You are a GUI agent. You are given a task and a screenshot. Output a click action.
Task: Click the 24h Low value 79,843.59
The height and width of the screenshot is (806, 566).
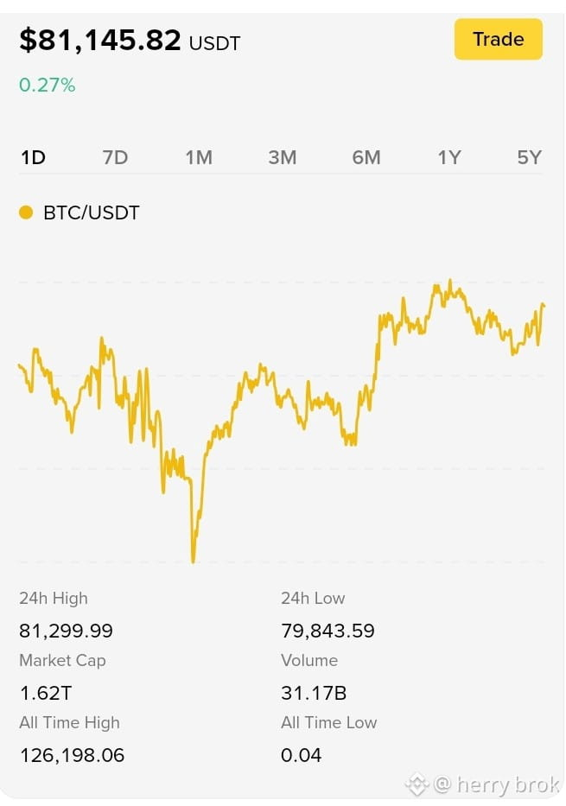(x=328, y=631)
